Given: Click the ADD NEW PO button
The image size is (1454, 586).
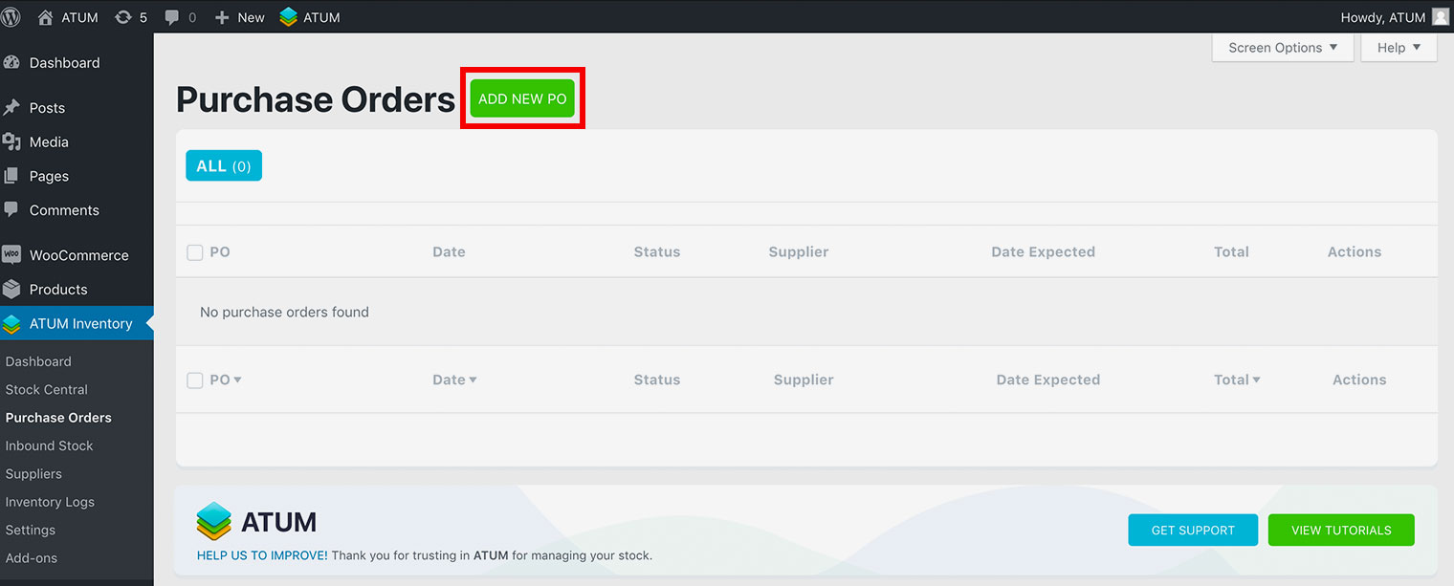Looking at the screenshot, I should (x=522, y=99).
